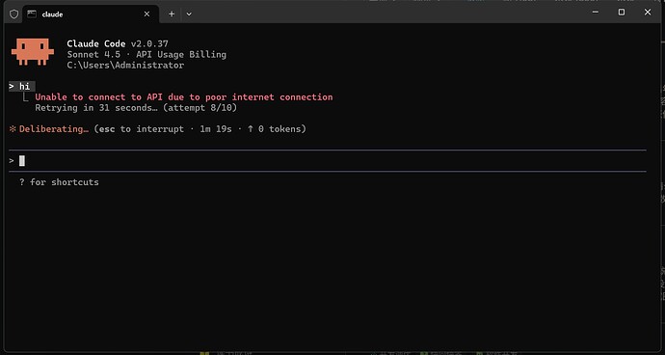Click the prompt input field
The width and height of the screenshot is (665, 355).
(x=328, y=161)
